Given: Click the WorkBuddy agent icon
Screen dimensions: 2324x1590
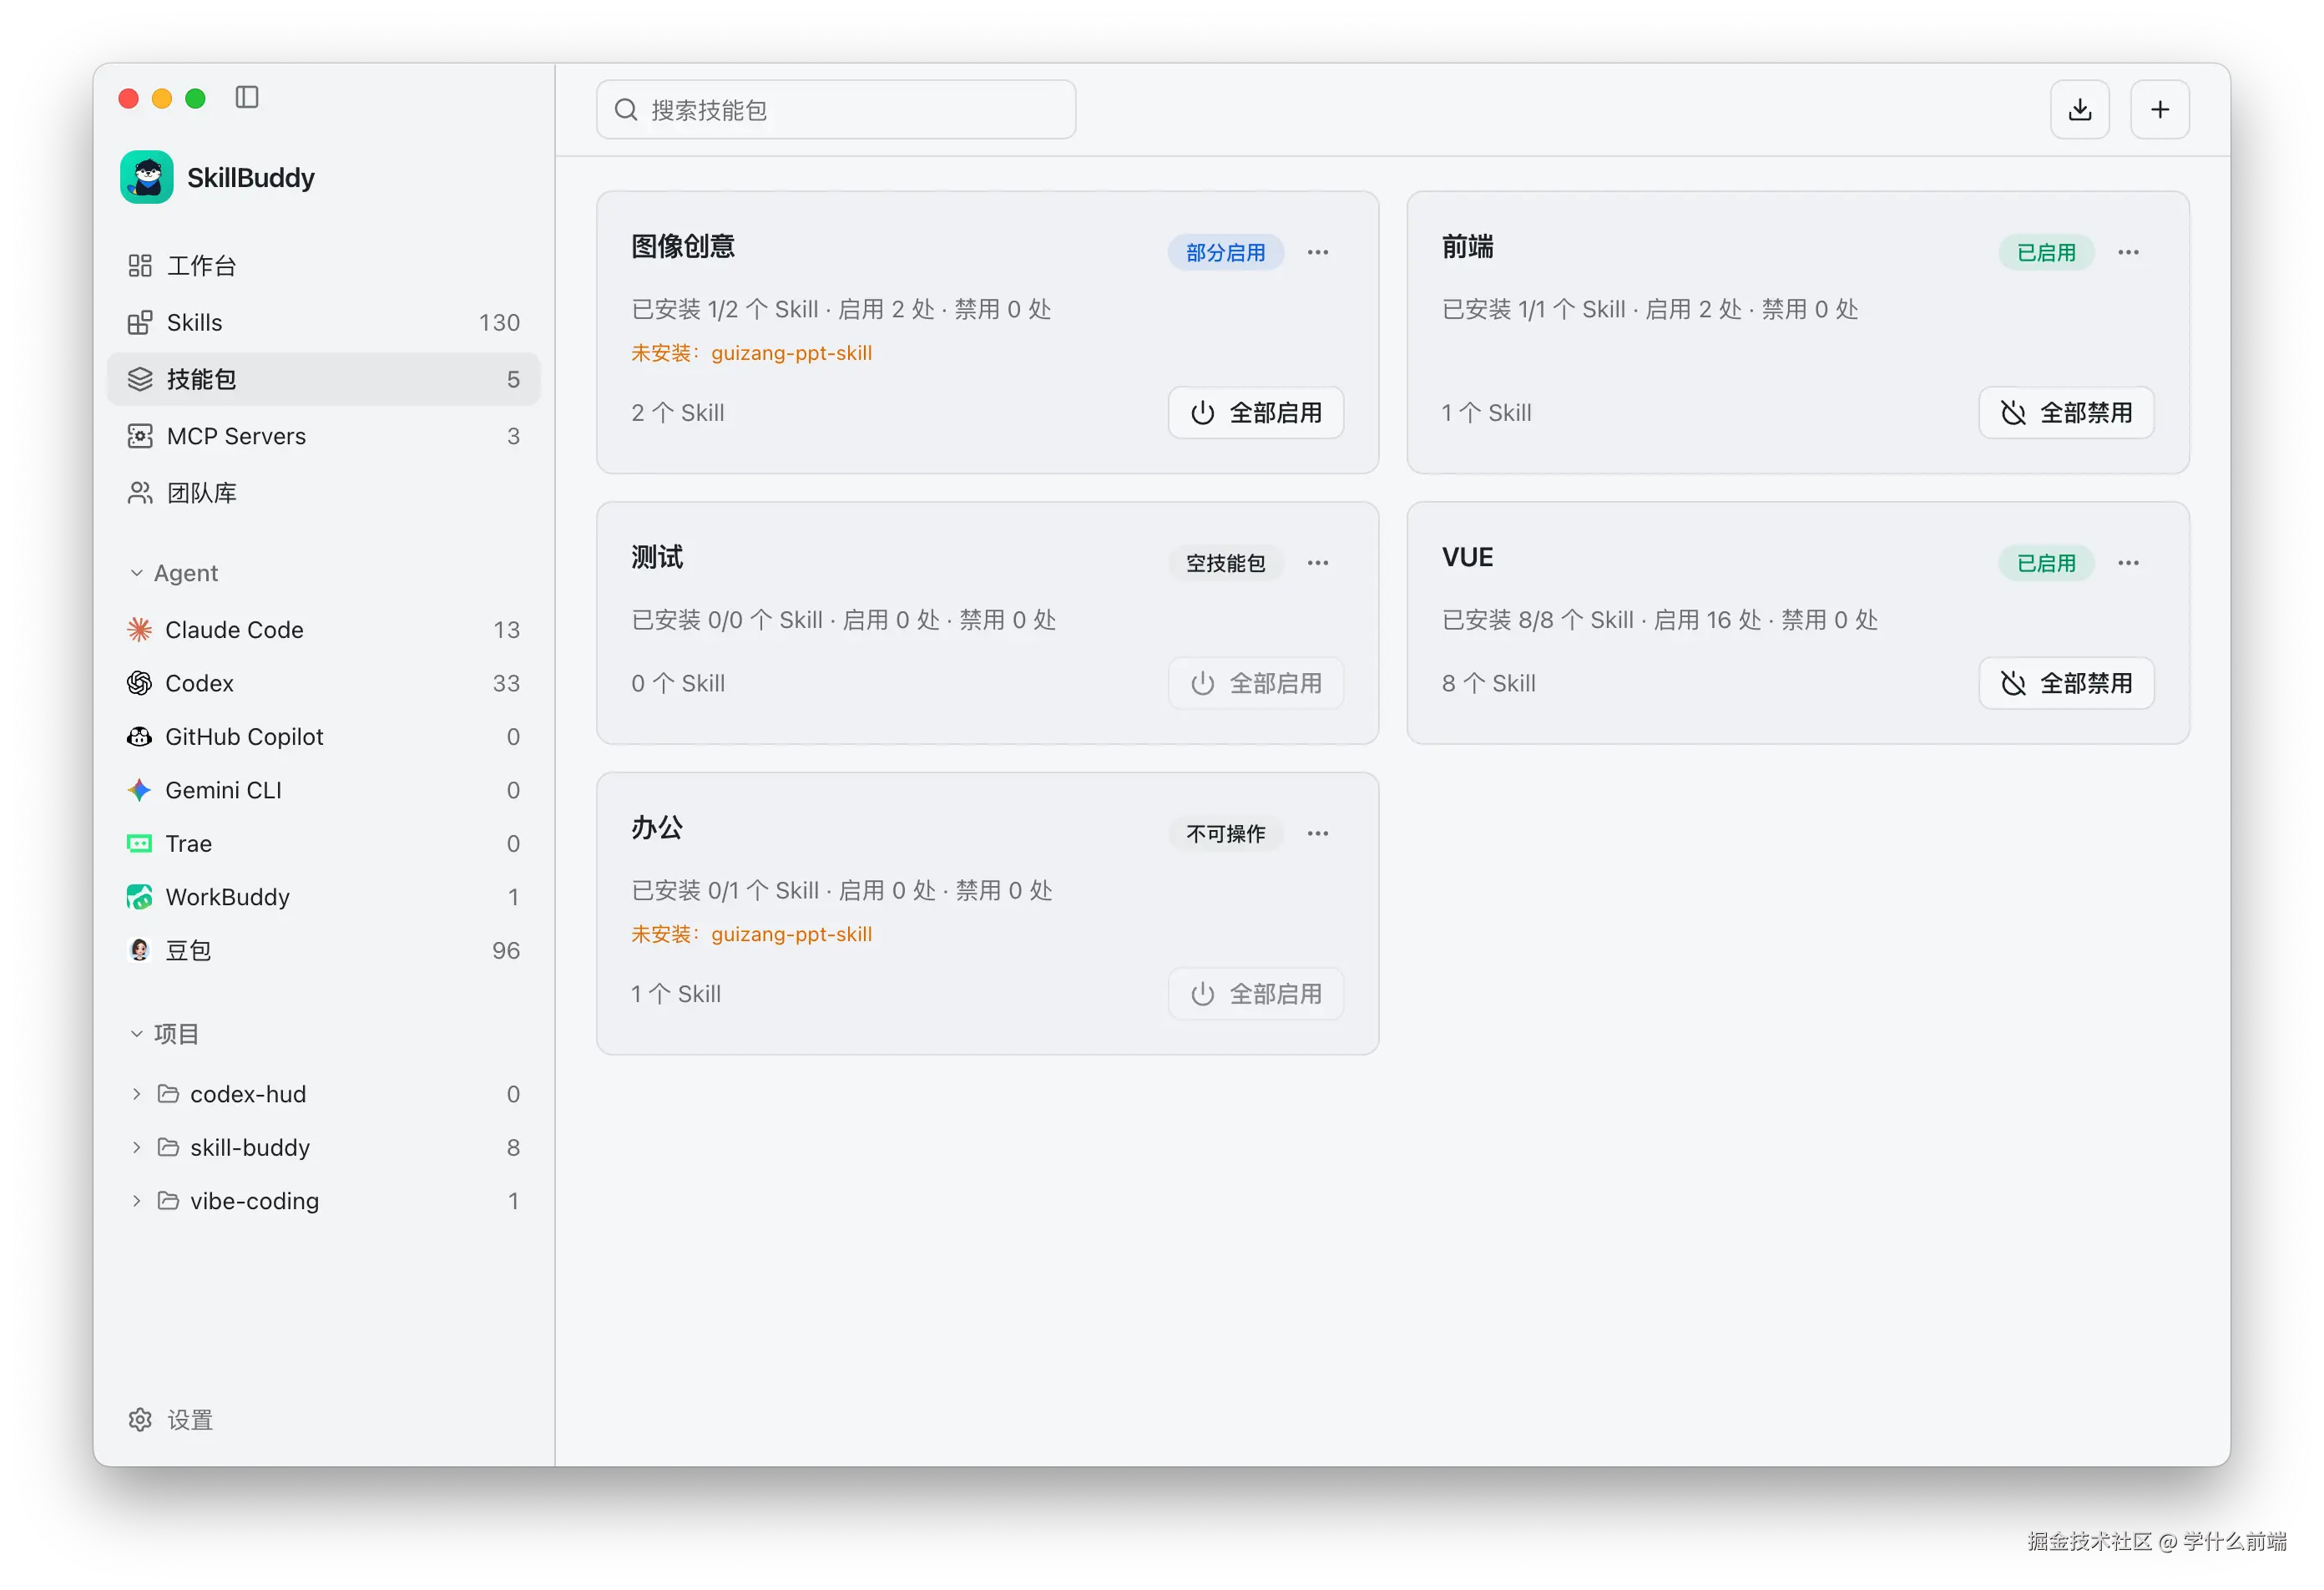Looking at the screenshot, I should (139, 897).
